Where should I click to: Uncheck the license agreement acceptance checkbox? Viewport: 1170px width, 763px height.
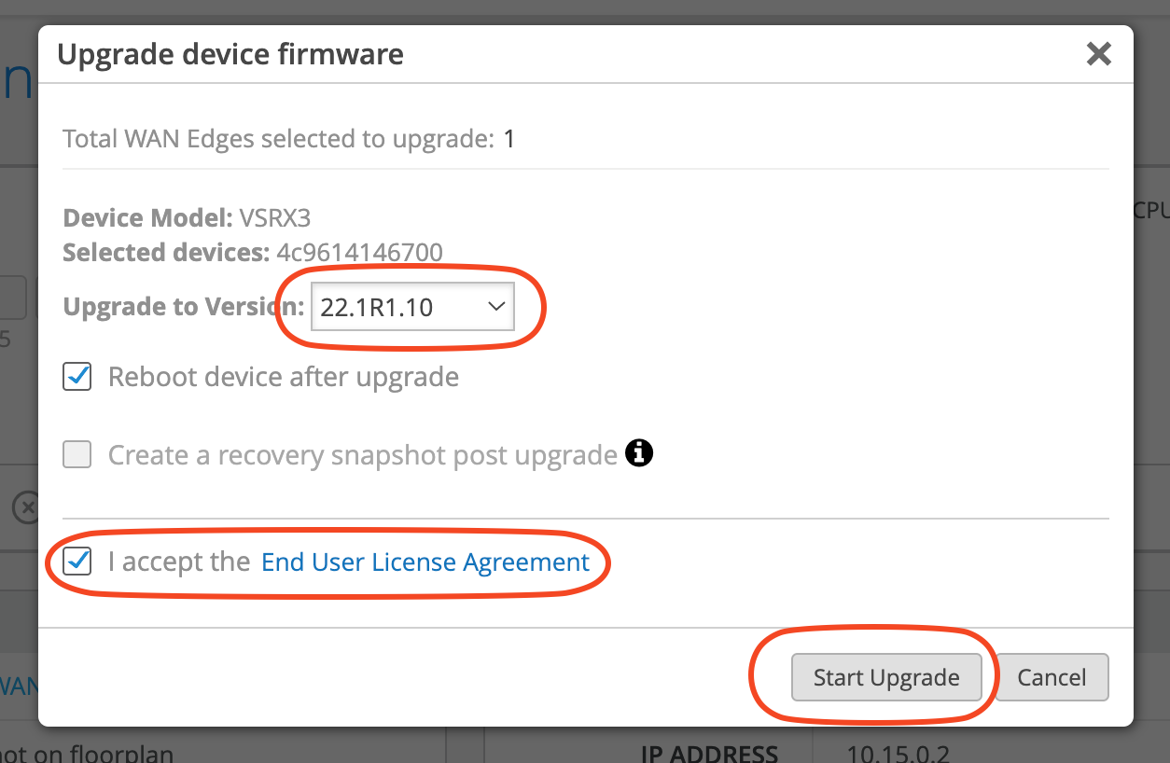point(77,562)
